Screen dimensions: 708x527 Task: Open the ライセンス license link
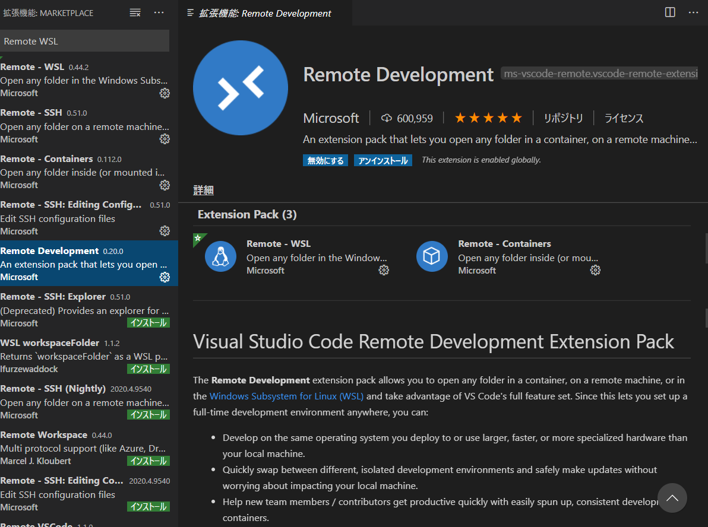coord(624,118)
